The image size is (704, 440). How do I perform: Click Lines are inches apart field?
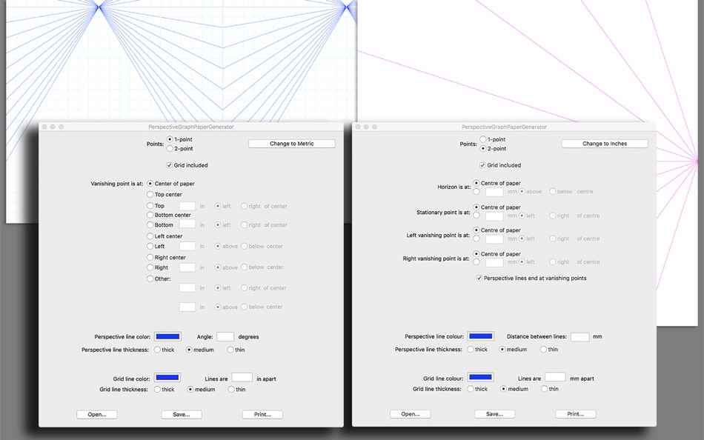tap(242, 377)
